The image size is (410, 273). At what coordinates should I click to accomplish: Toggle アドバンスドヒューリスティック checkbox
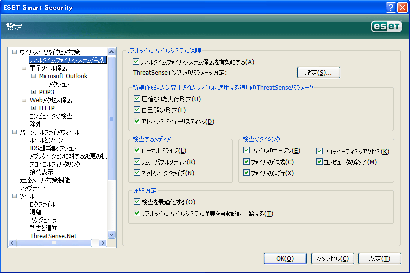tap(137, 121)
